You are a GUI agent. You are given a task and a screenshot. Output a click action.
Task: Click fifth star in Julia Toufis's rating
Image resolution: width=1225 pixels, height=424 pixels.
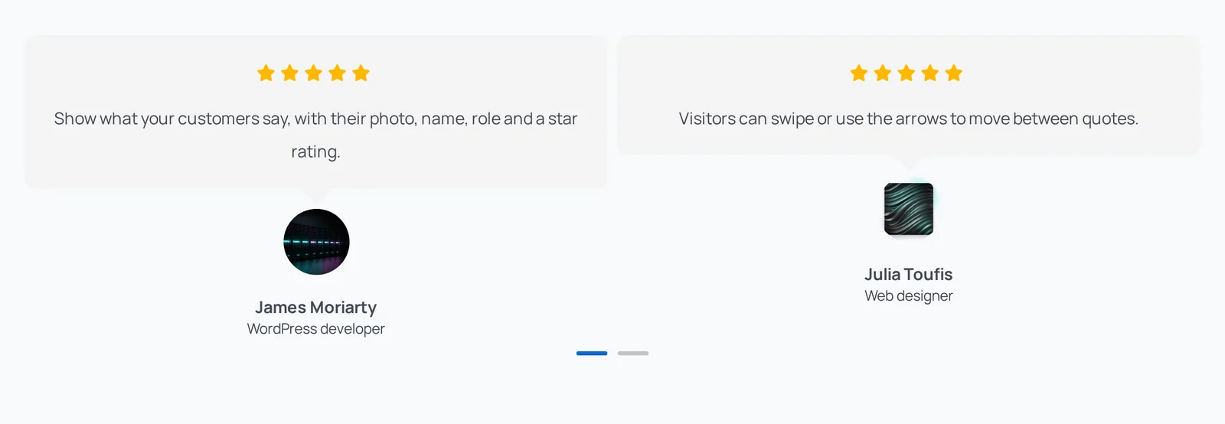click(954, 73)
